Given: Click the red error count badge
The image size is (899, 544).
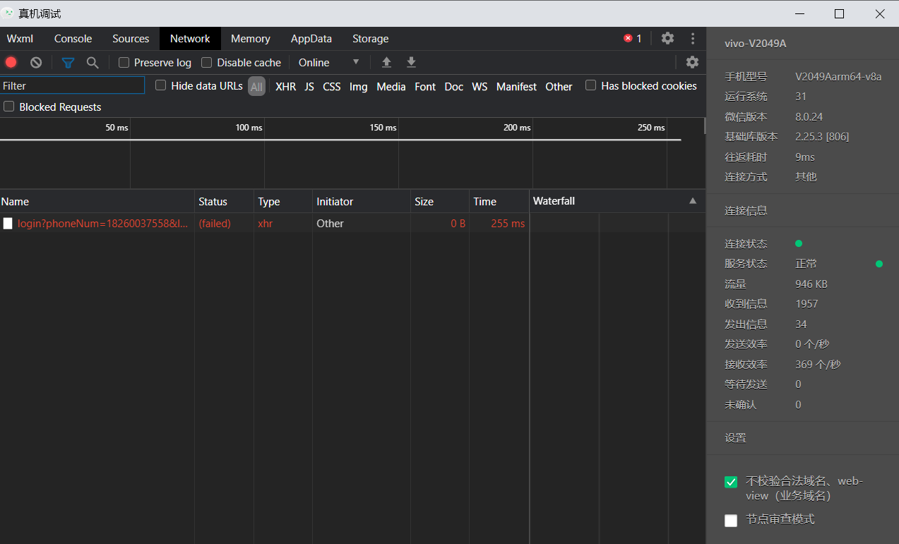Looking at the screenshot, I should pos(633,38).
